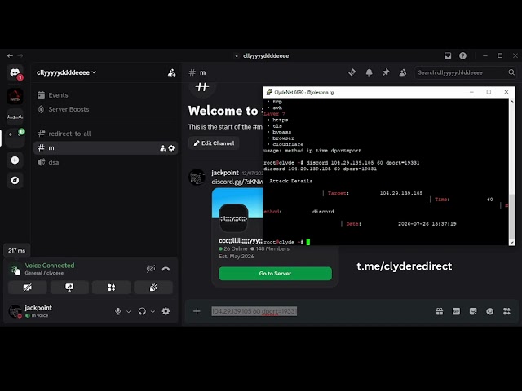This screenshot has height=391, width=522.
Task: Click Share Your Screen button
Action: pos(69,288)
